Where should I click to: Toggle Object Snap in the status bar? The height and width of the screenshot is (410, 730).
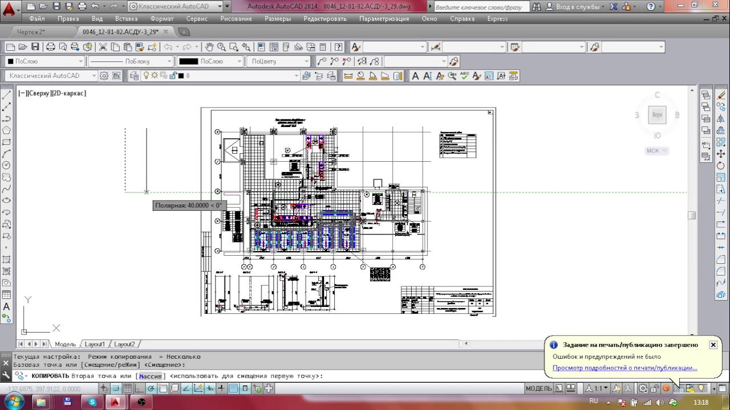coord(163,388)
